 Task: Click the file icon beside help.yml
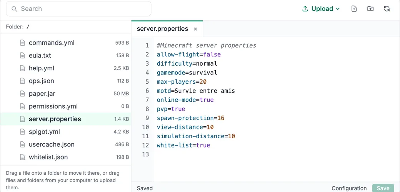click(x=23, y=68)
